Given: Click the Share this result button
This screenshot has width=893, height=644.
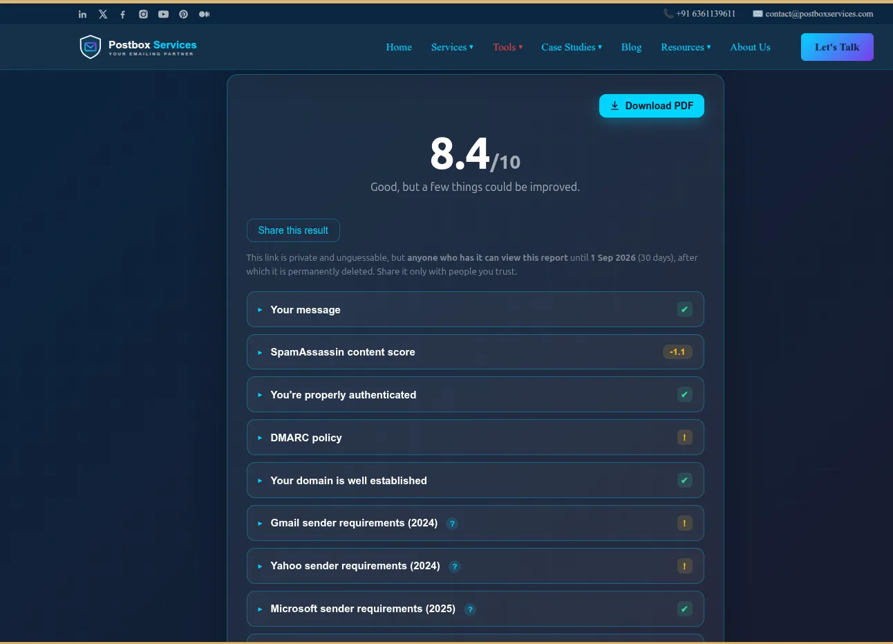Looking at the screenshot, I should pos(293,230).
